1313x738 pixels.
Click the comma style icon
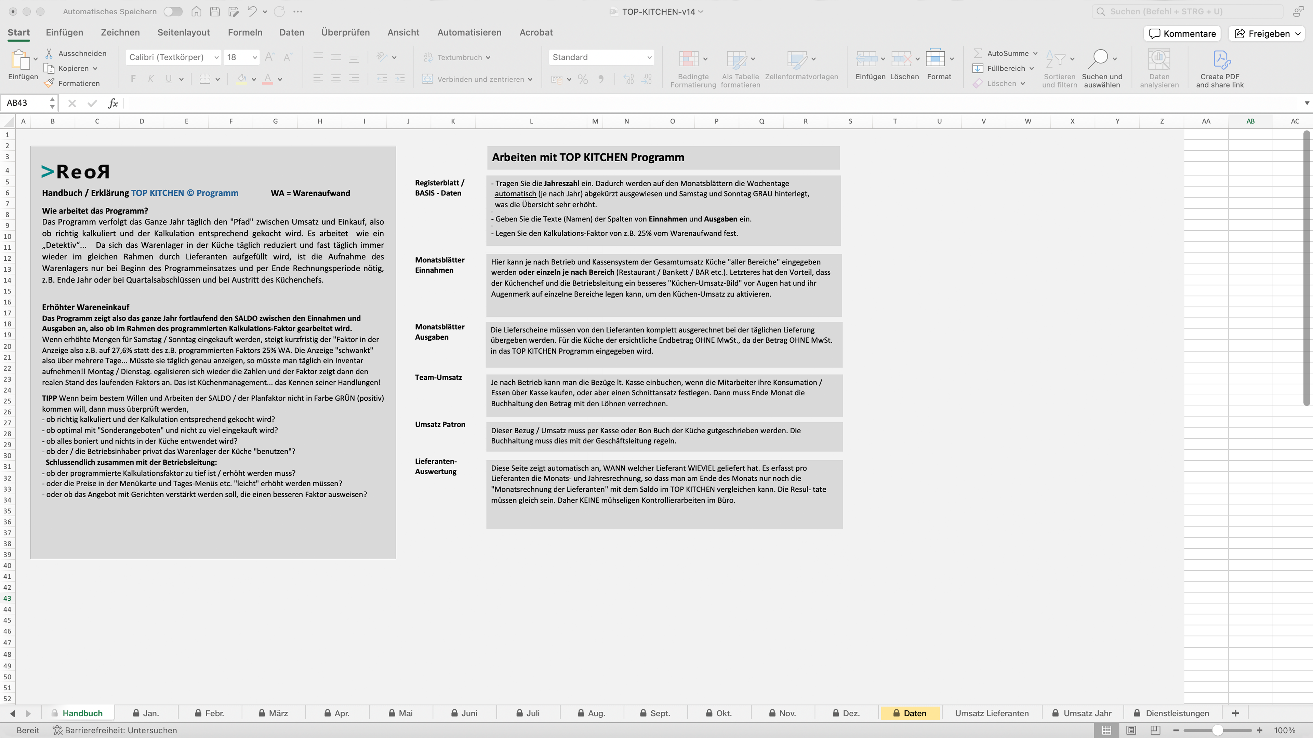click(601, 80)
